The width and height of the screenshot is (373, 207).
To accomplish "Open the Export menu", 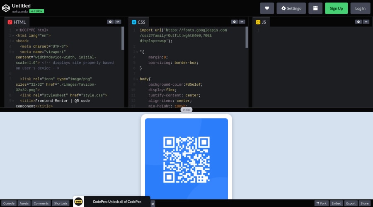I will [x=351, y=203].
